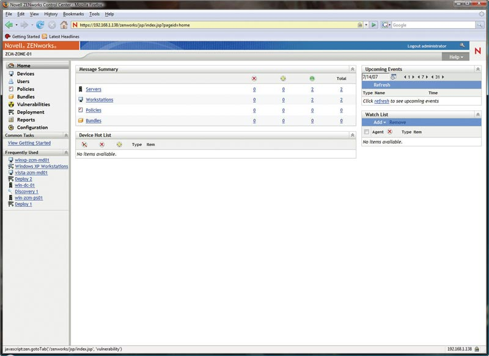Viewport: 489px width, 356px height.
Task: Step forward seven days in Upcoming Events
Action: (x=427, y=77)
